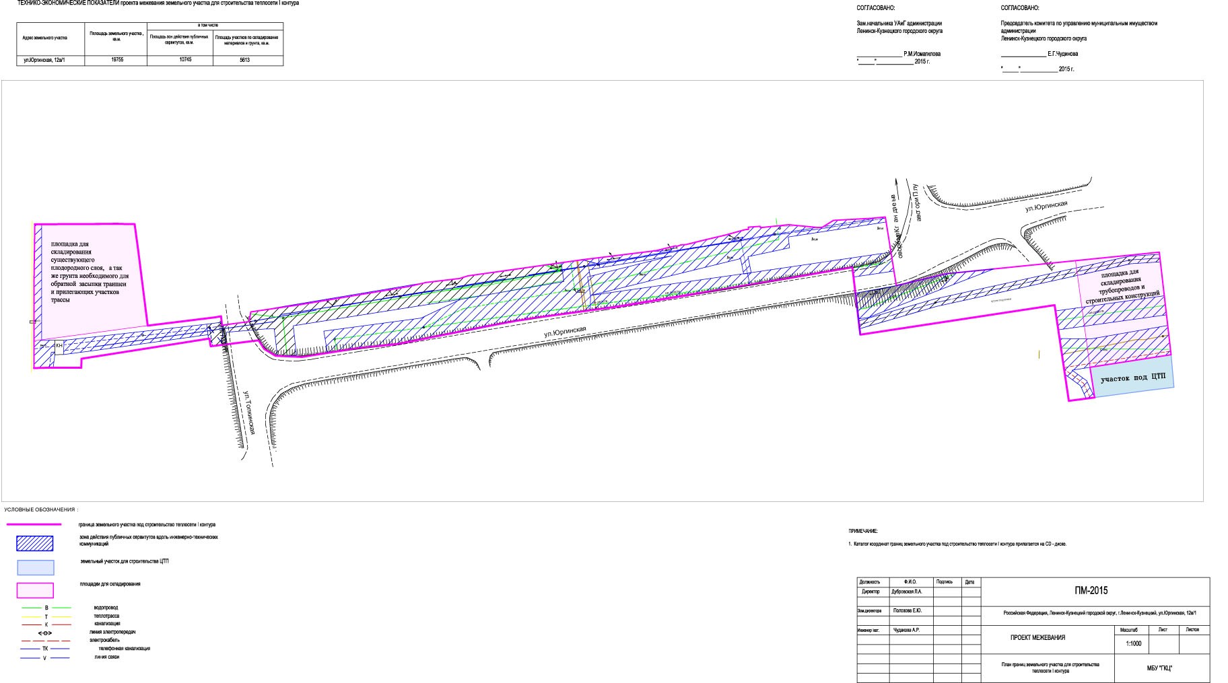Click the green водопровод line symbol in legend
Image resolution: width=1228 pixels, height=683 pixels.
pyautogui.click(x=46, y=608)
